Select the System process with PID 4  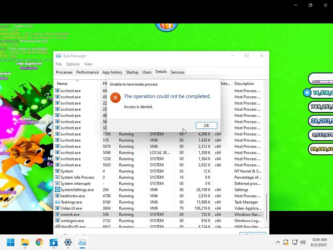click(159, 171)
